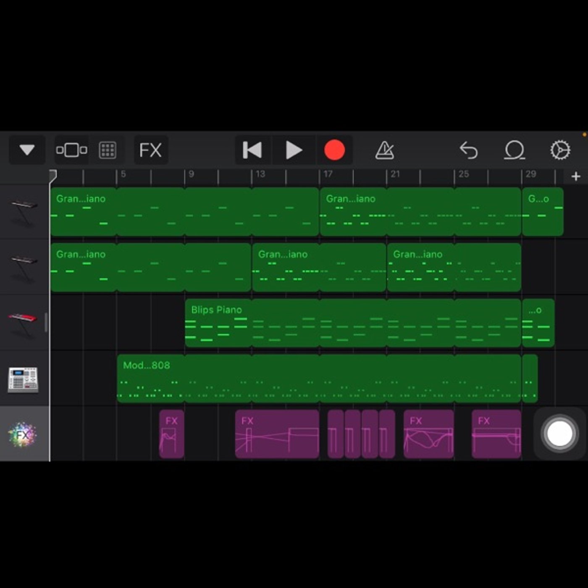Add song section with plus button
The height and width of the screenshot is (588, 588).
point(576,176)
